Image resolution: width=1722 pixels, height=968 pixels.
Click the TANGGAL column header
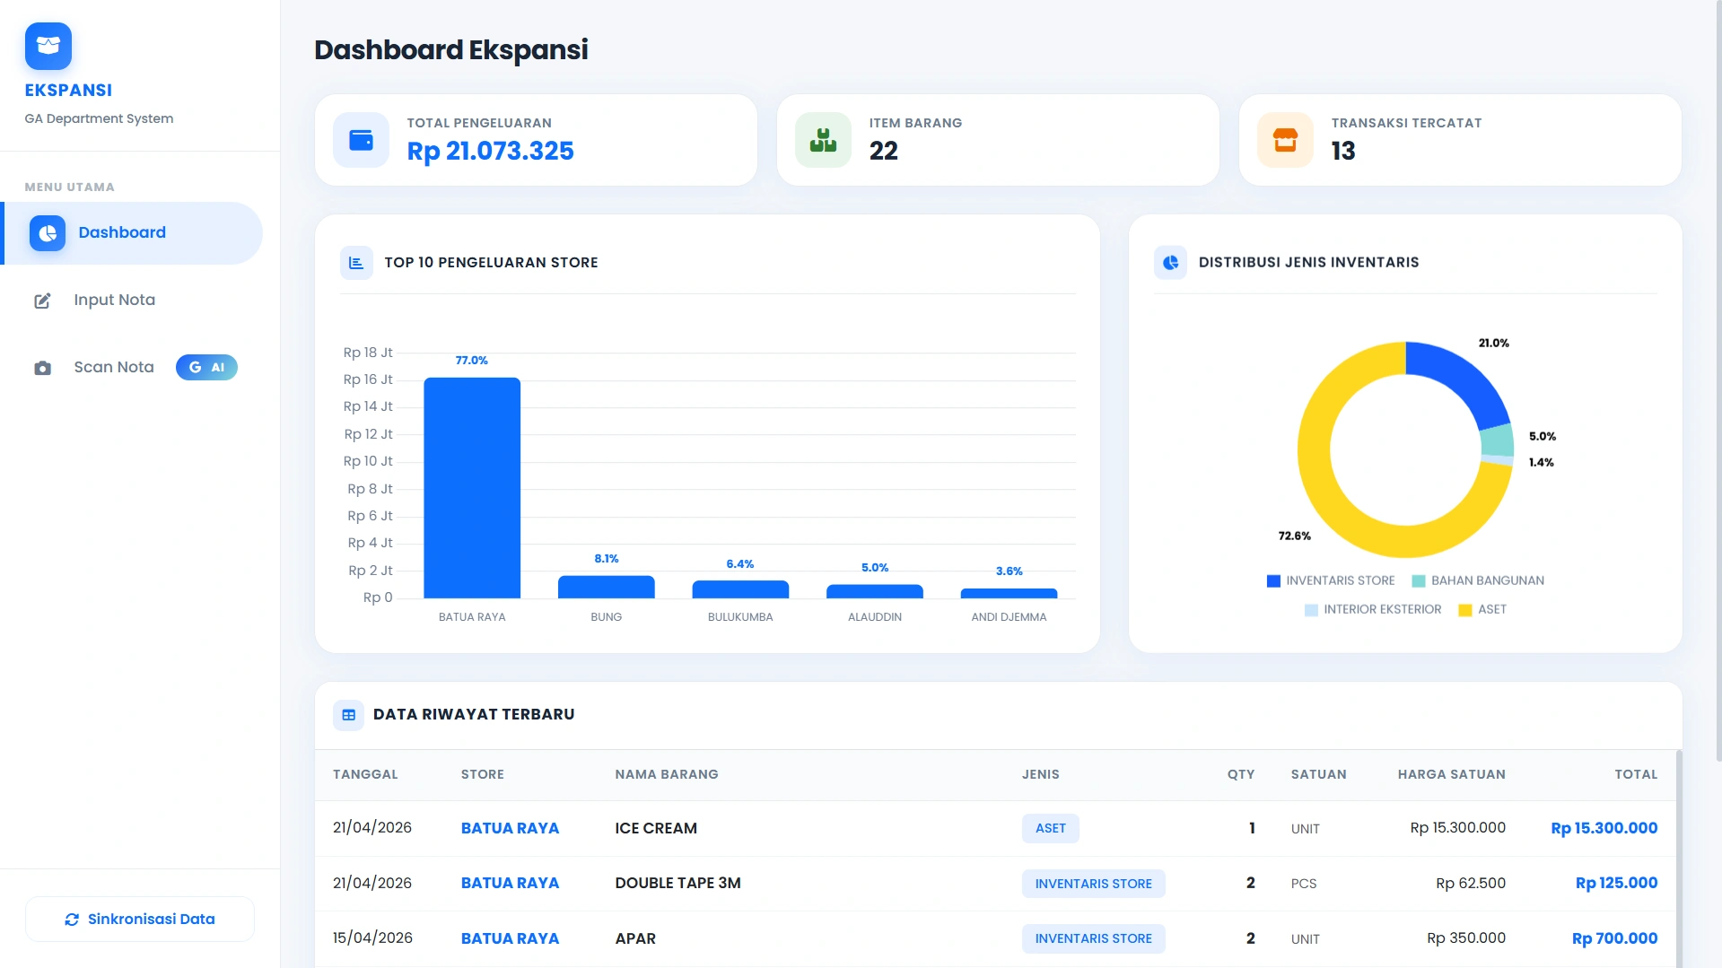(x=365, y=774)
